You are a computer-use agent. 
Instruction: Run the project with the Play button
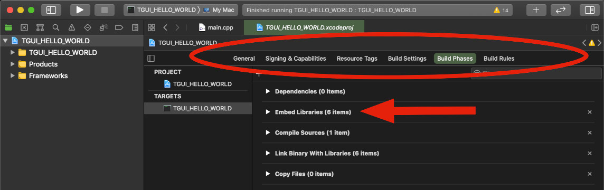pyautogui.click(x=80, y=10)
